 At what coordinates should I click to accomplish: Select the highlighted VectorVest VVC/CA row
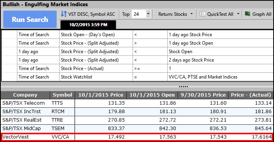[137, 137]
